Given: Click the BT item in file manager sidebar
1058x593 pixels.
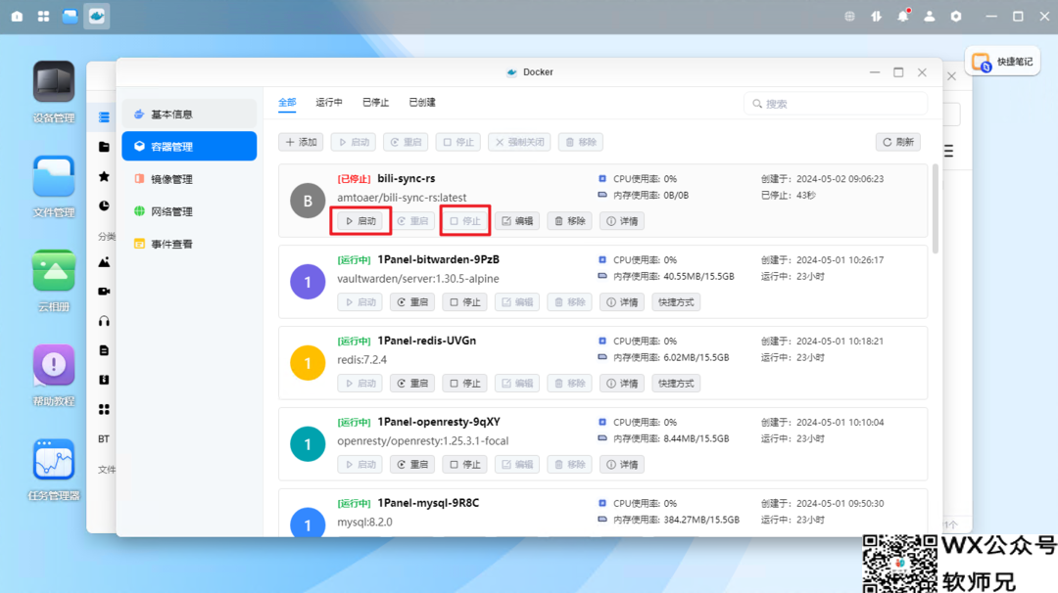Looking at the screenshot, I should (103, 438).
